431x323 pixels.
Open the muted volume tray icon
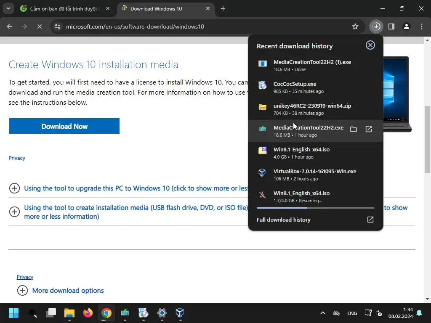(379, 313)
